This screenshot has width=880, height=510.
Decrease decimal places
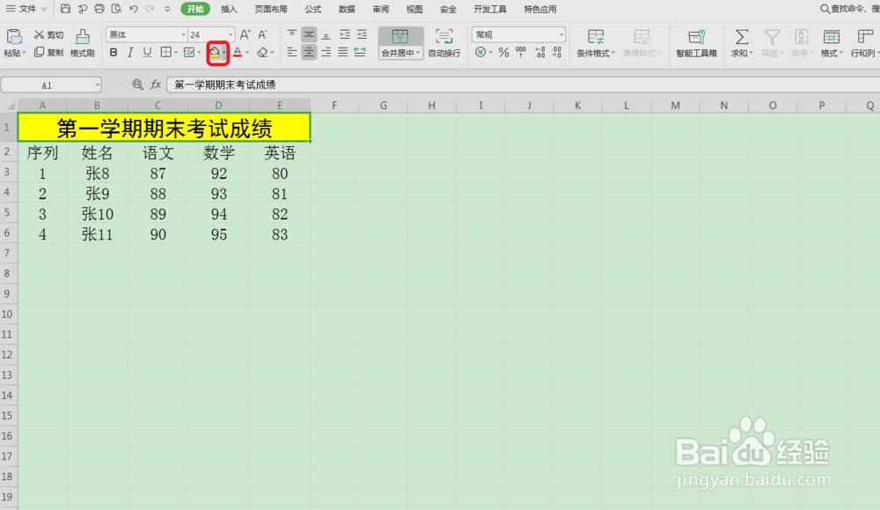pos(557,52)
